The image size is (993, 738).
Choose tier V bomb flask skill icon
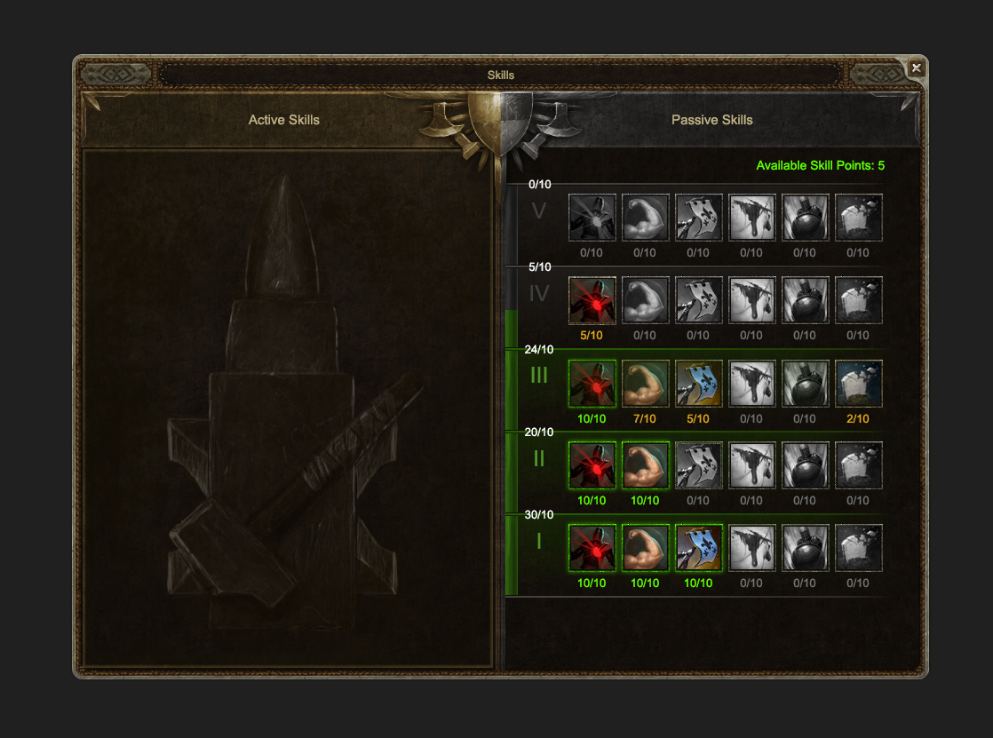[x=805, y=218]
